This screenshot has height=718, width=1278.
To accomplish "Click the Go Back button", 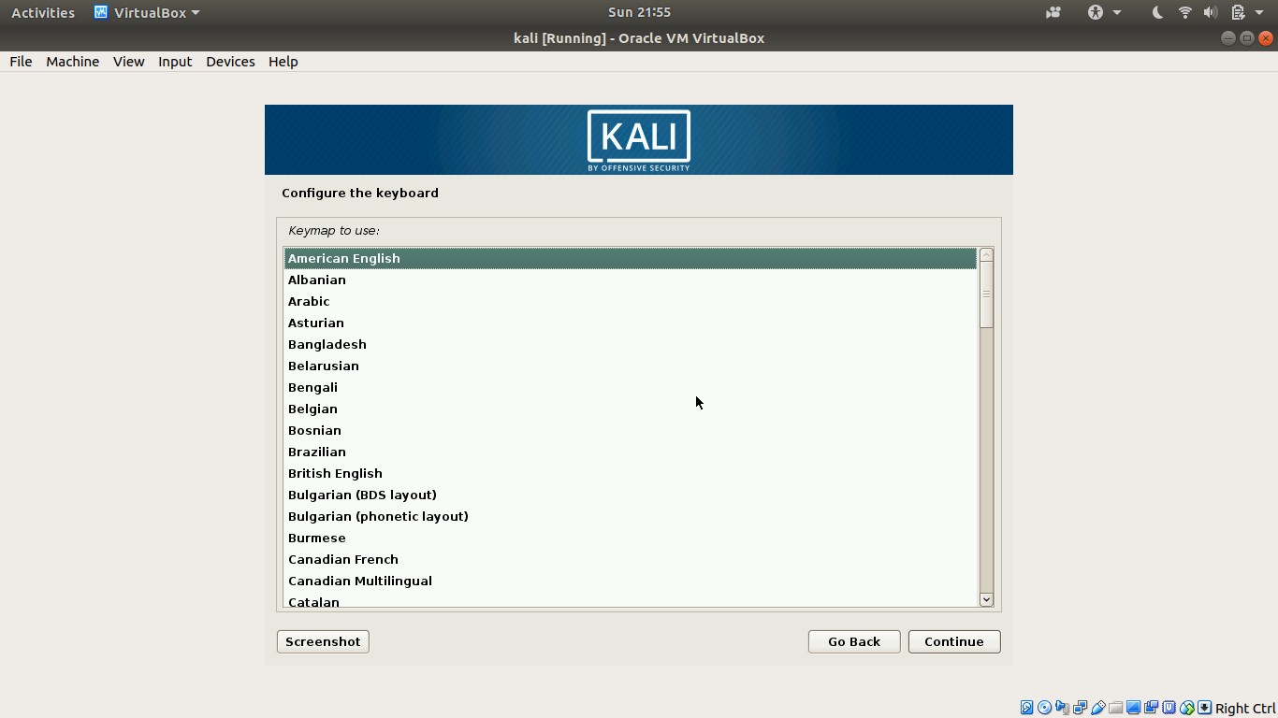I will pos(854,641).
